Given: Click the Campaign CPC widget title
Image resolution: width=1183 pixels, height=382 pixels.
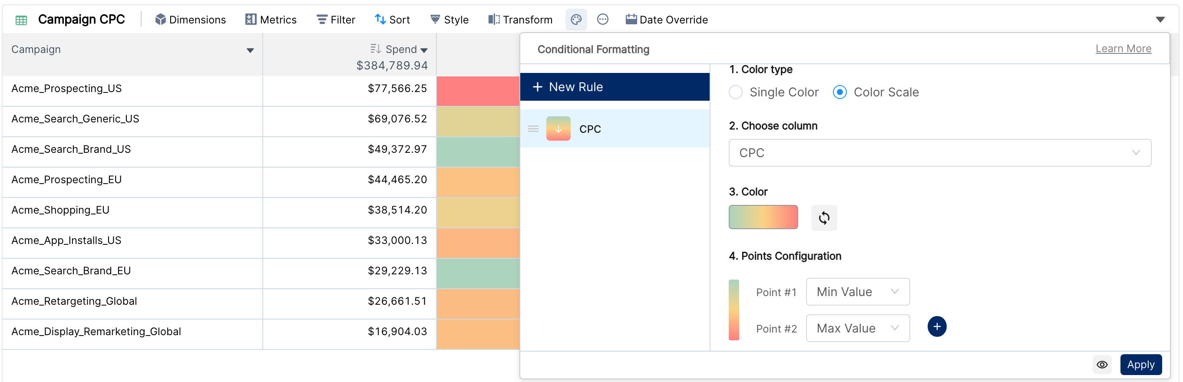Looking at the screenshot, I should tap(81, 19).
